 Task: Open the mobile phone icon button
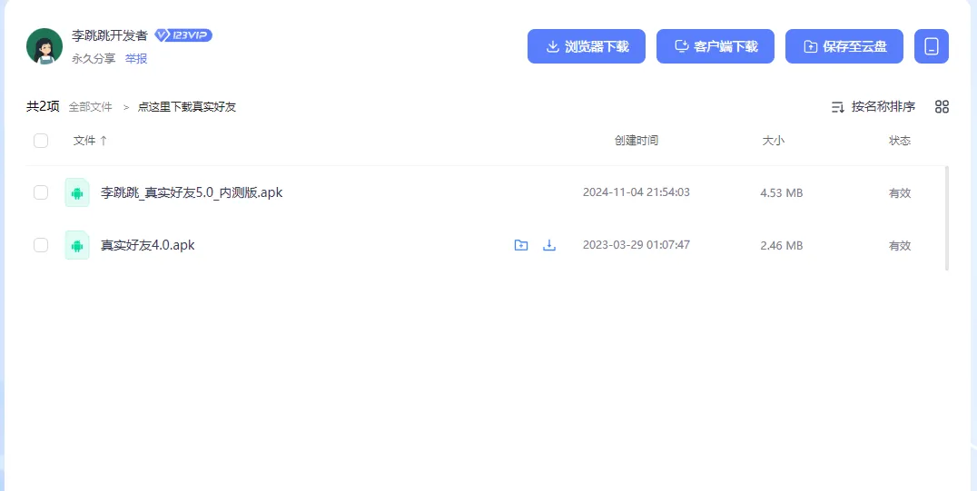pyautogui.click(x=932, y=46)
